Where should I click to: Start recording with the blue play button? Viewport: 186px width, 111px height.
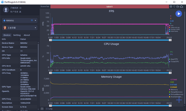click(179, 14)
